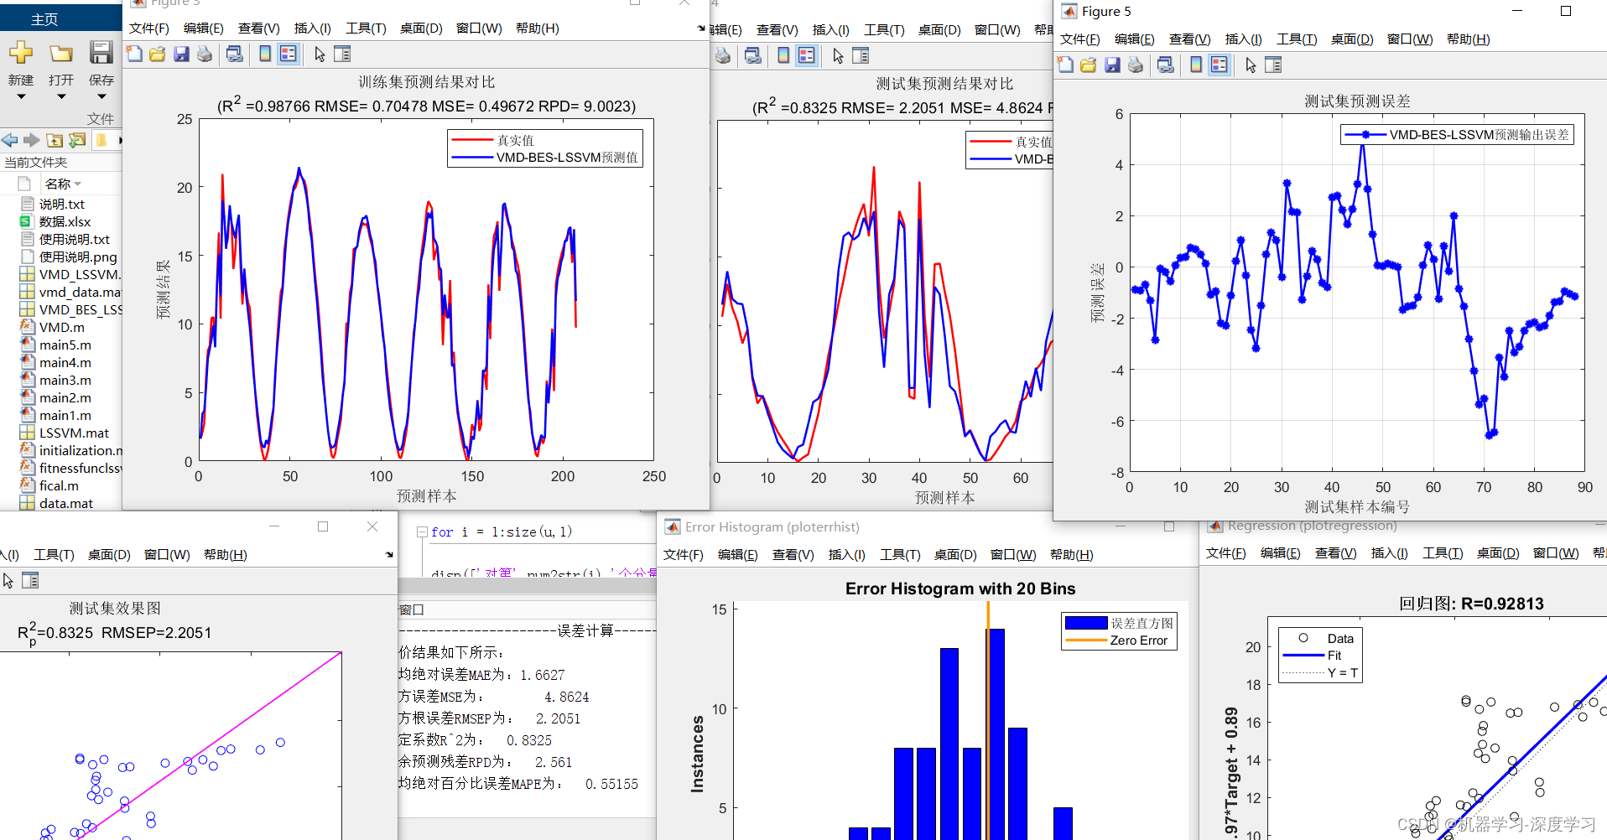
Task: Toggle Edit Plot pointer in Figure 5 toolbar
Action: pos(1251,65)
